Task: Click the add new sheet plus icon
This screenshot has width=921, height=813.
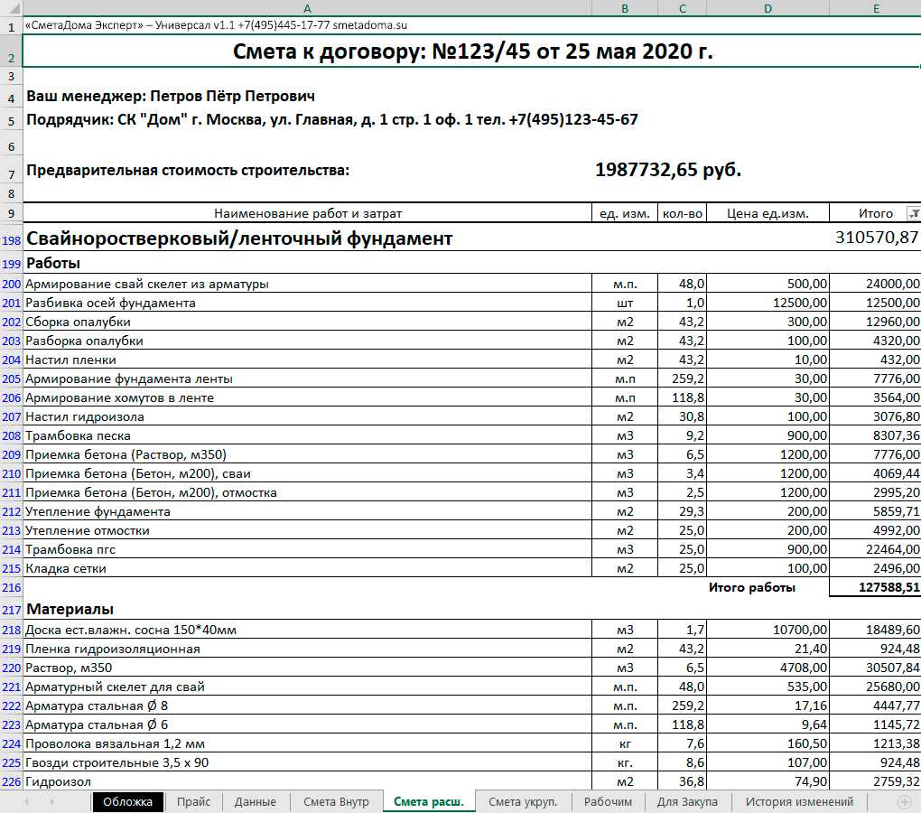Action: click(905, 801)
